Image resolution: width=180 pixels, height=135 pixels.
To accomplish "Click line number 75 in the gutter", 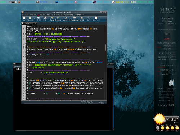I will point(24,62).
